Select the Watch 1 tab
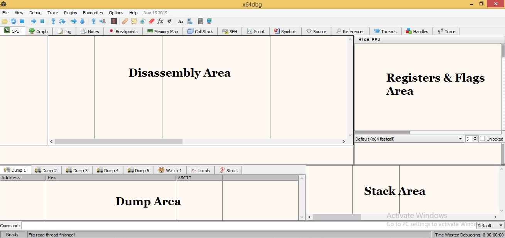Image resolution: width=505 pixels, height=238 pixels. click(x=170, y=170)
